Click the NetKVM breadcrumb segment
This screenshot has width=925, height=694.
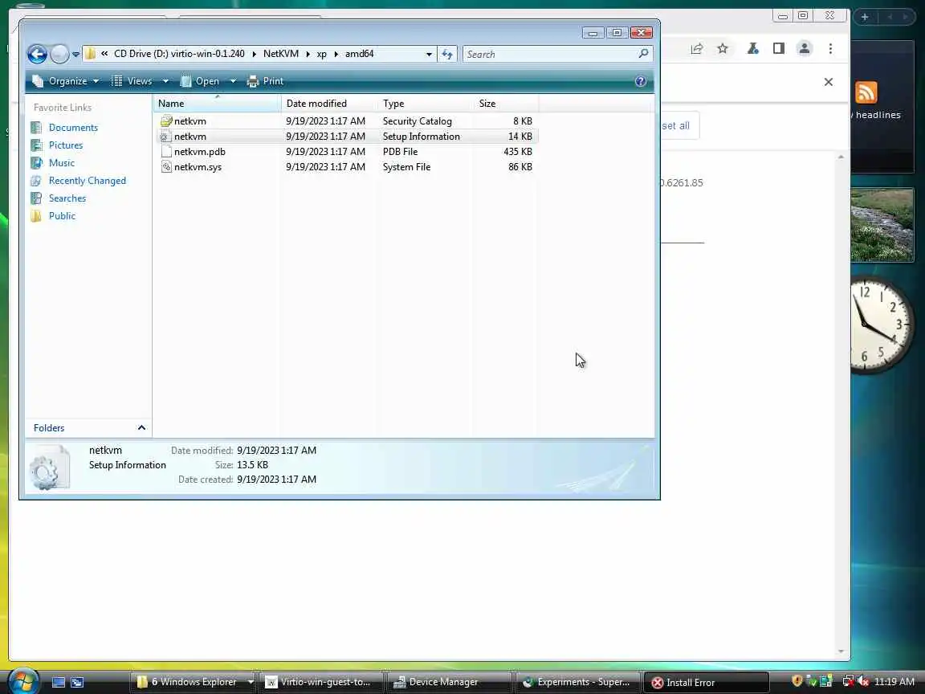[x=281, y=54]
